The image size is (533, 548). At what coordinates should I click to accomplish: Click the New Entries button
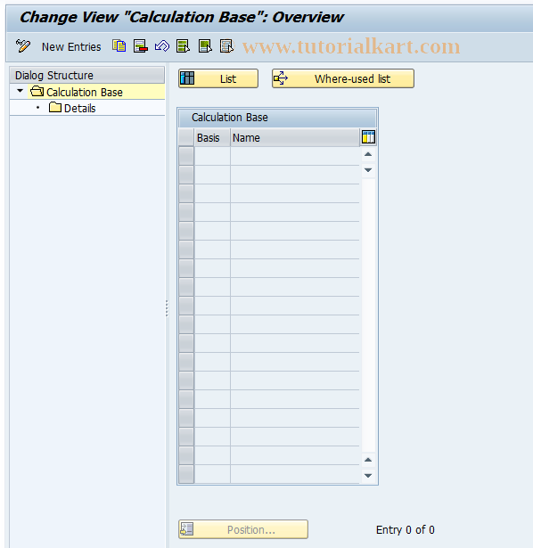point(71,47)
